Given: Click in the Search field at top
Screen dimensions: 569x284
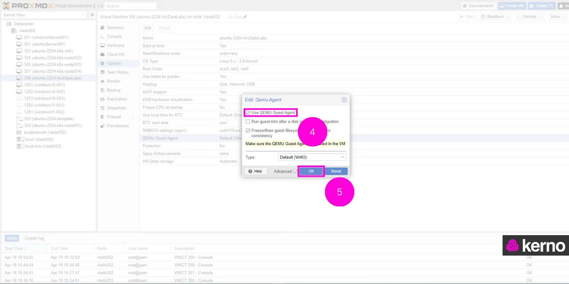Looking at the screenshot, I should [x=131, y=6].
